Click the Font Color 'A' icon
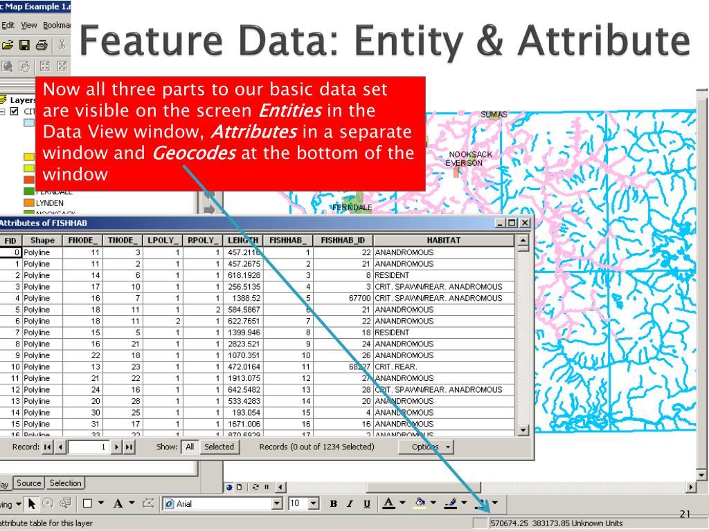709x531 pixels. pyautogui.click(x=389, y=503)
